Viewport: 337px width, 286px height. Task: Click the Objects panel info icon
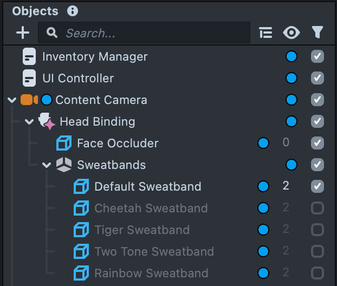pos(73,11)
